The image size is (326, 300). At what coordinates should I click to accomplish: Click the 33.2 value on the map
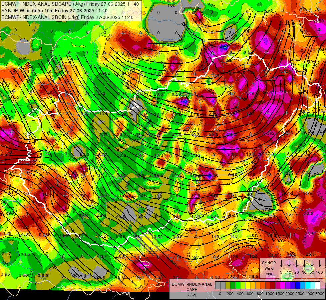pos(122,155)
